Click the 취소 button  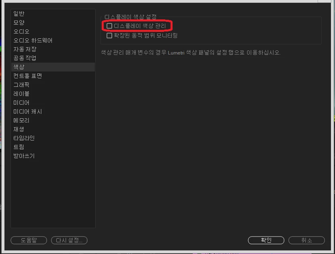[x=307, y=240]
